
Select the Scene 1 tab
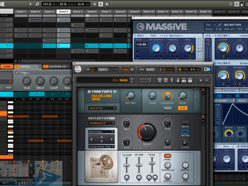pos(21,11)
